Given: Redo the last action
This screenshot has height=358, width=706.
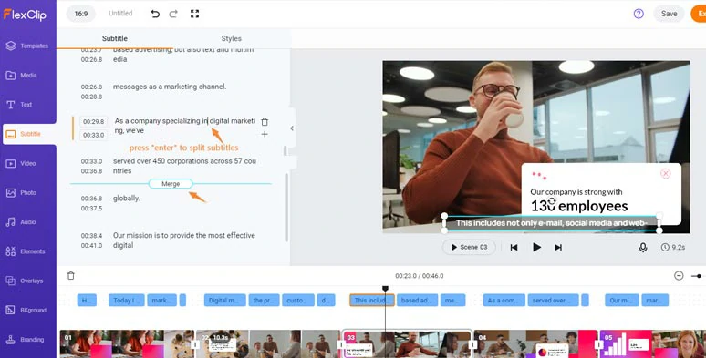Looking at the screenshot, I should 173,14.
